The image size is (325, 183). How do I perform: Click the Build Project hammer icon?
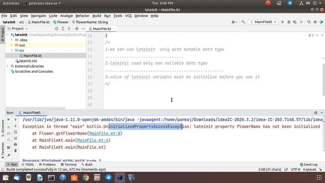(243, 22)
